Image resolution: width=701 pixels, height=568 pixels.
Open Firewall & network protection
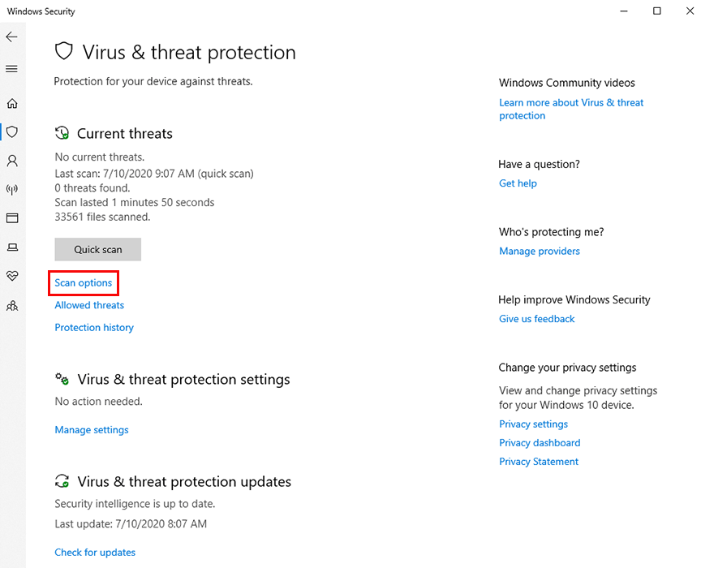(11, 189)
